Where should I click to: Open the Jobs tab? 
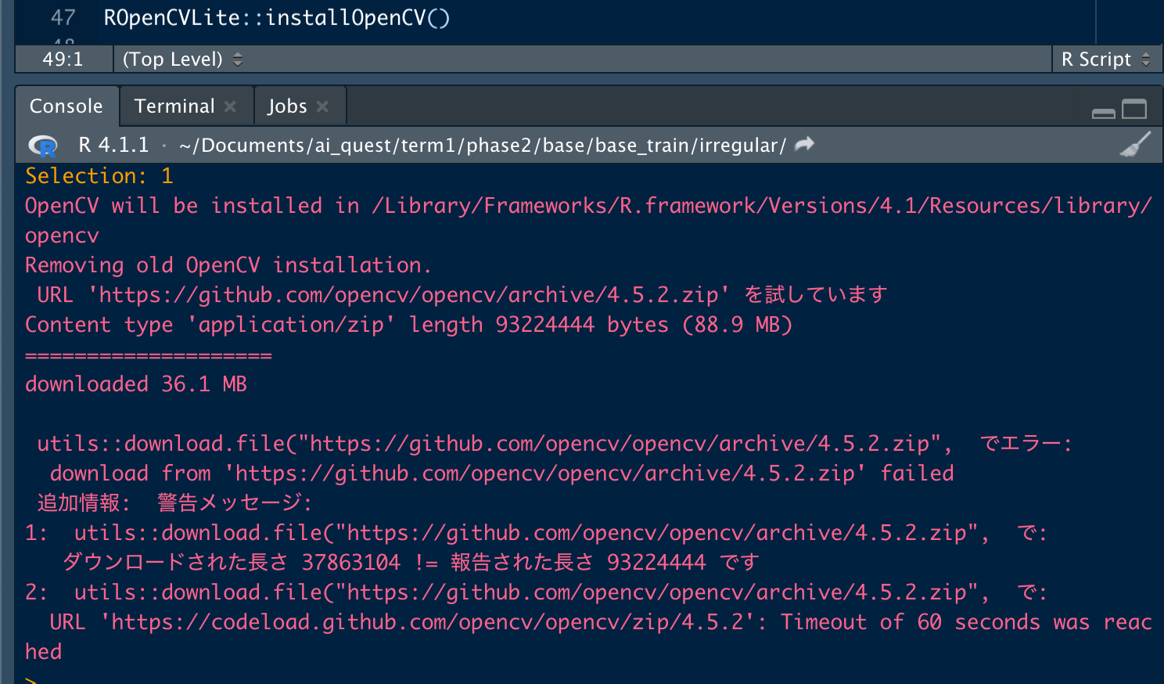click(x=287, y=106)
